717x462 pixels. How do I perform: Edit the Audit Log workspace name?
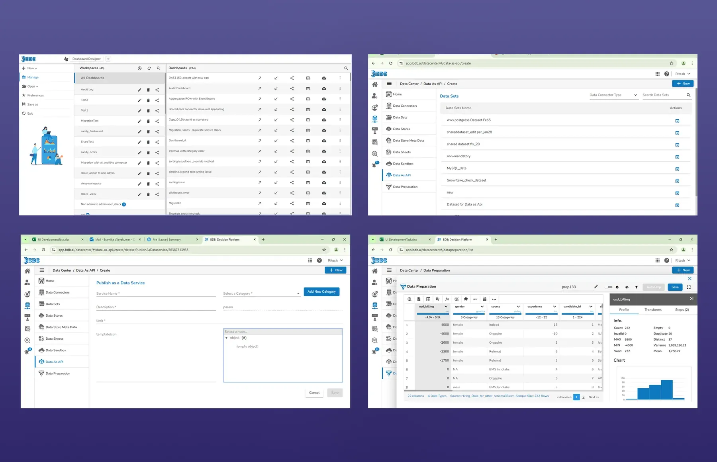pos(139,90)
